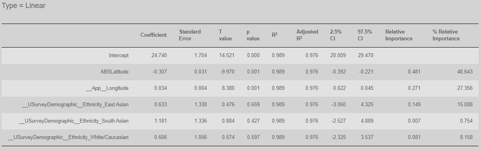Select the South Asian p value 0.427

pyautogui.click(x=254, y=121)
